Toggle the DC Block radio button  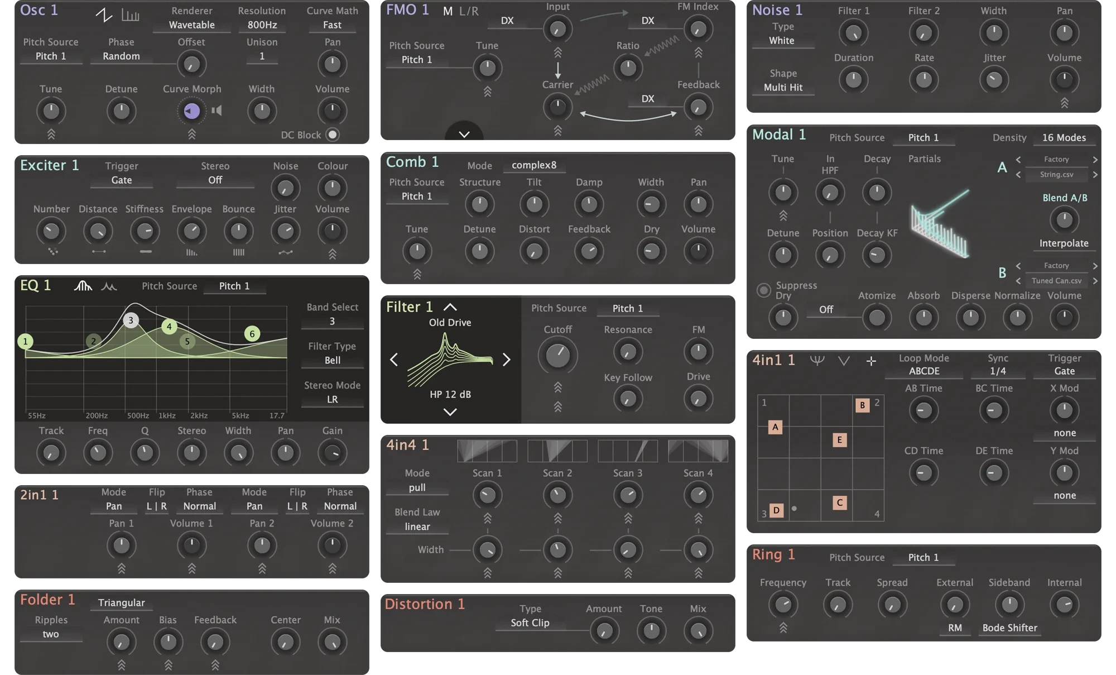[333, 135]
